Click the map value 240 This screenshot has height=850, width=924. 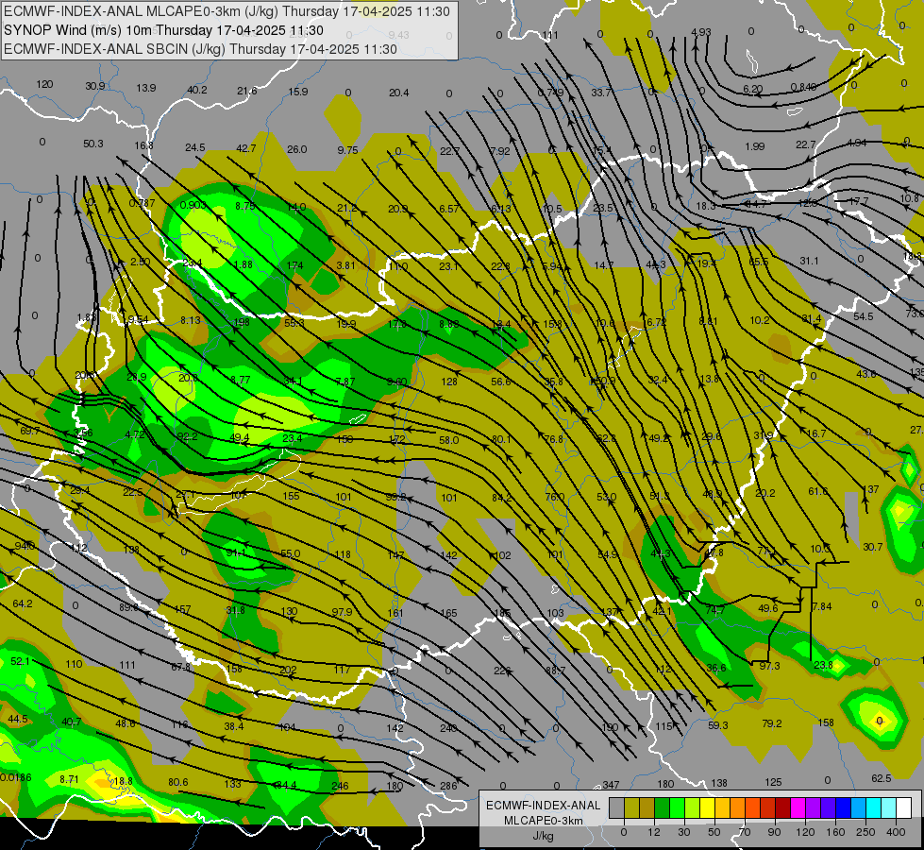pos(448,728)
